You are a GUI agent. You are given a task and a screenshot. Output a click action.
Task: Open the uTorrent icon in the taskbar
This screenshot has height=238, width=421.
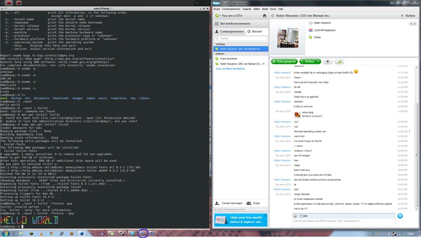(112, 233)
